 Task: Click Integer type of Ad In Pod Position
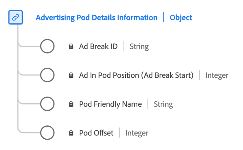(217, 75)
